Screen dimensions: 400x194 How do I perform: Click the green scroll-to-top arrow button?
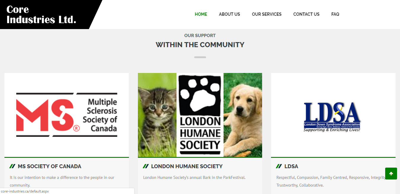pyautogui.click(x=391, y=174)
